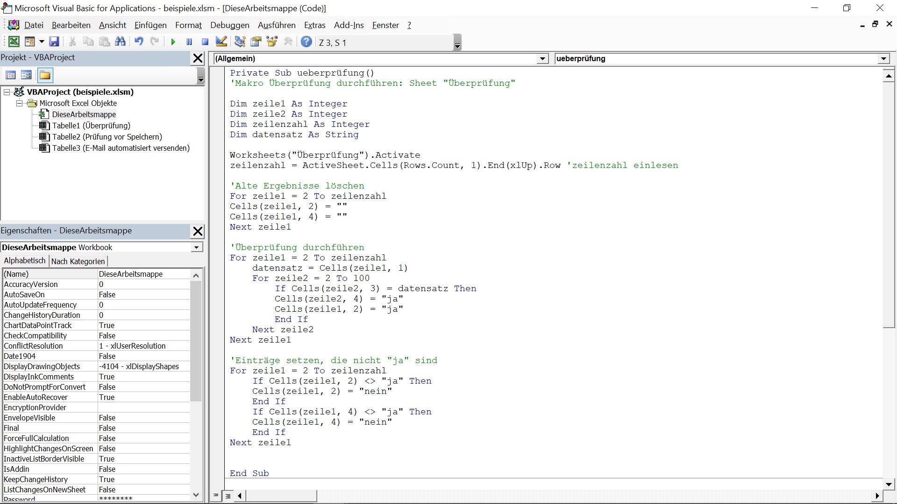Select Tabelle1 (Überprüfung) in project tree
The width and height of the screenshot is (897, 504).
click(91, 126)
